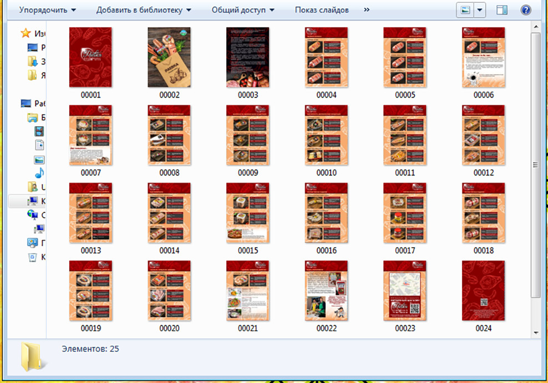Select thumbnail 00002 paper bag image
The width and height of the screenshot is (548, 383).
169,57
